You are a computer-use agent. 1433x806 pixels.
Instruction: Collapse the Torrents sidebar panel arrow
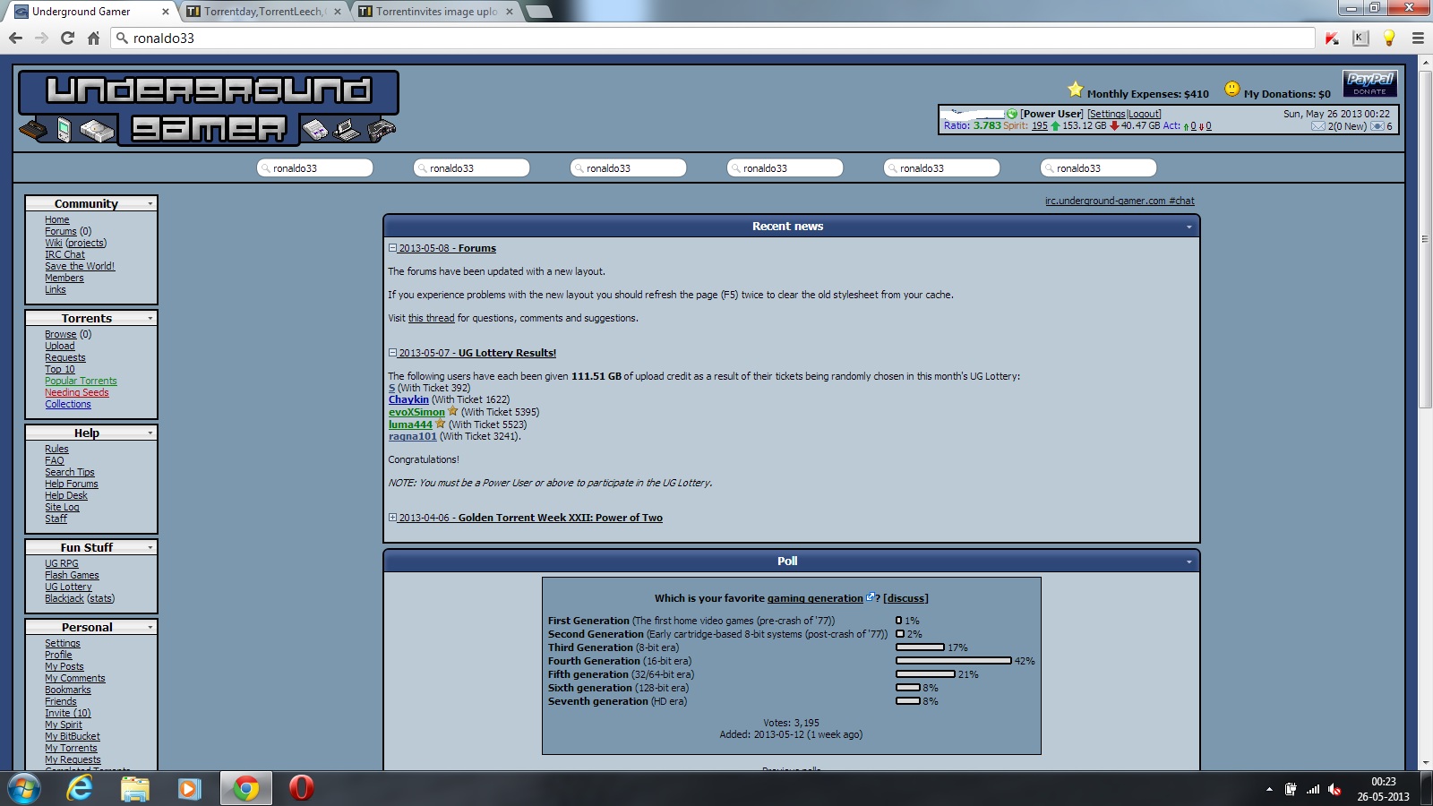point(150,319)
